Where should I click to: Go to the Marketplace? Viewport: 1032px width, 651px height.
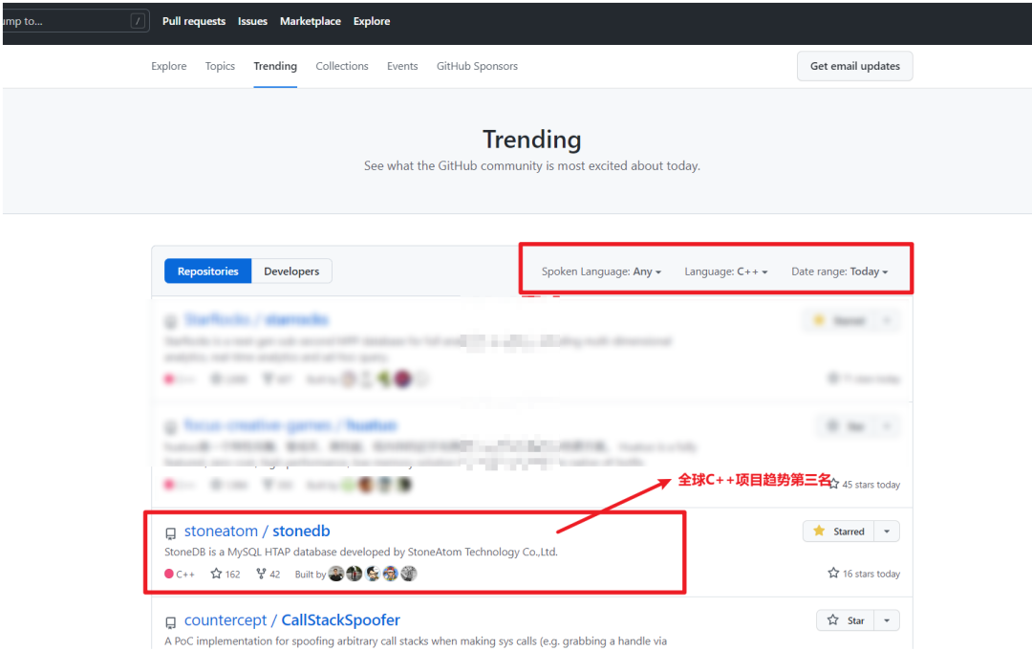(x=310, y=21)
